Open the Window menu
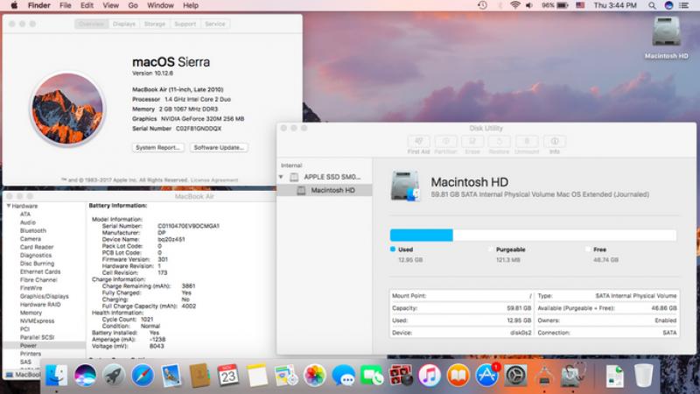Screen dimensions: 700x394 coord(160,5)
